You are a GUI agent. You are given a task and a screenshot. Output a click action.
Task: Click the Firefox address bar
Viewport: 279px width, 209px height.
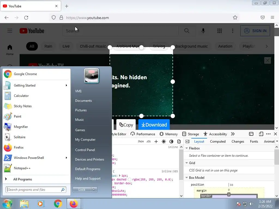(x=144, y=18)
